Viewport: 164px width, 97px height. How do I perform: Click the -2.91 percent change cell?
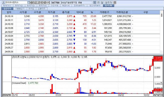pos(93,32)
